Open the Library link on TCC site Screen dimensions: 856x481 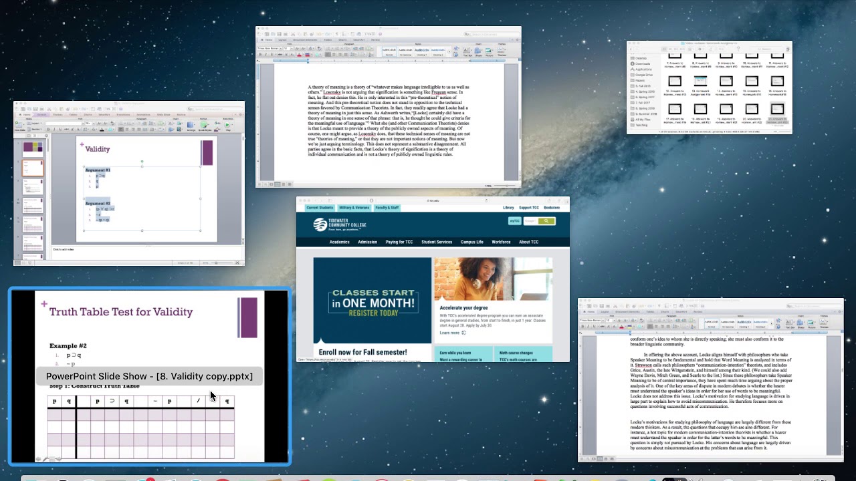pos(508,208)
